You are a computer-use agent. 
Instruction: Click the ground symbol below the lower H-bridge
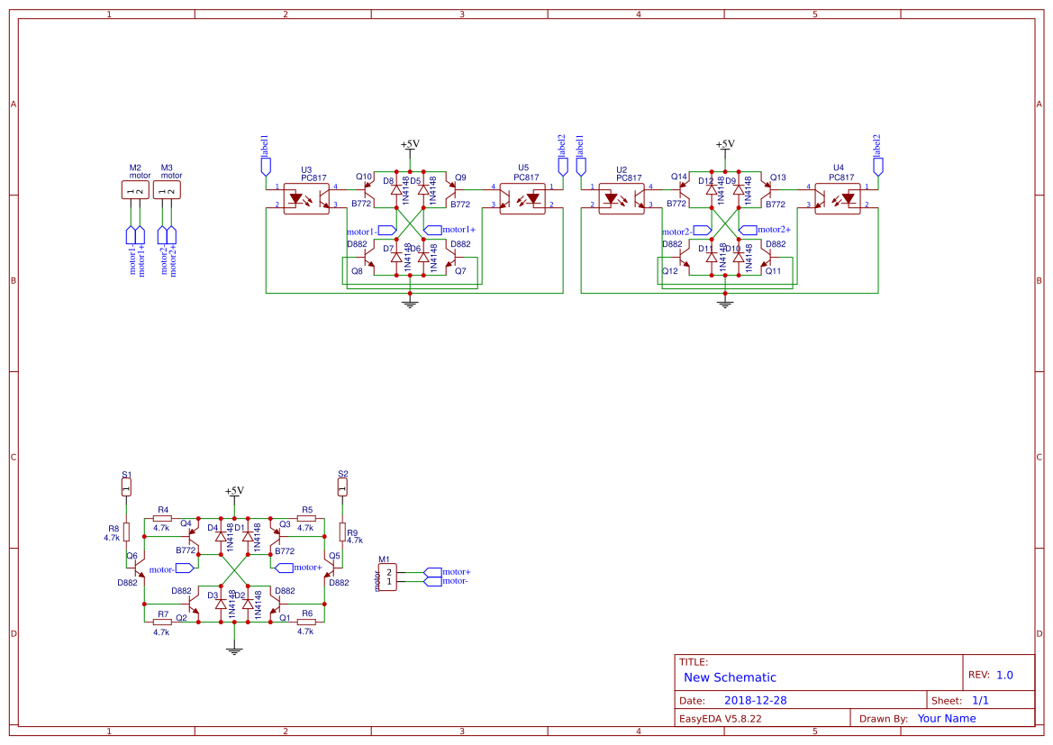click(x=234, y=649)
